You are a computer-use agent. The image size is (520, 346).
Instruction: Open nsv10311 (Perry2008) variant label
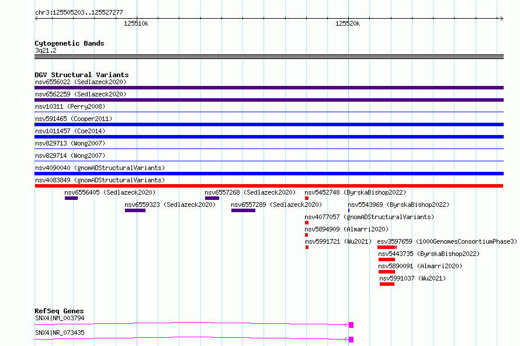tap(70, 106)
